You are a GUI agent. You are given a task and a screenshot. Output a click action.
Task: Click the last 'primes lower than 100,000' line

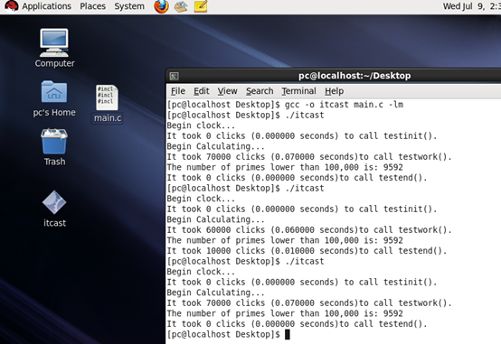pyautogui.click(x=285, y=313)
